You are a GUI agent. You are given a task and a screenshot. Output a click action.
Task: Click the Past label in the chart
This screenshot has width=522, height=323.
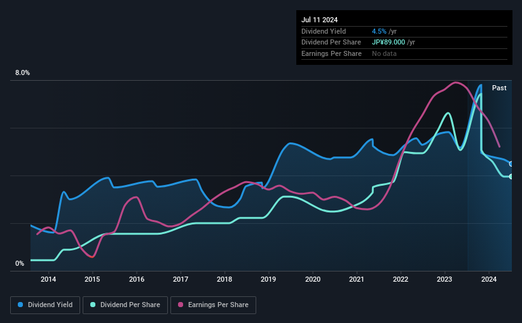pyautogui.click(x=499, y=88)
